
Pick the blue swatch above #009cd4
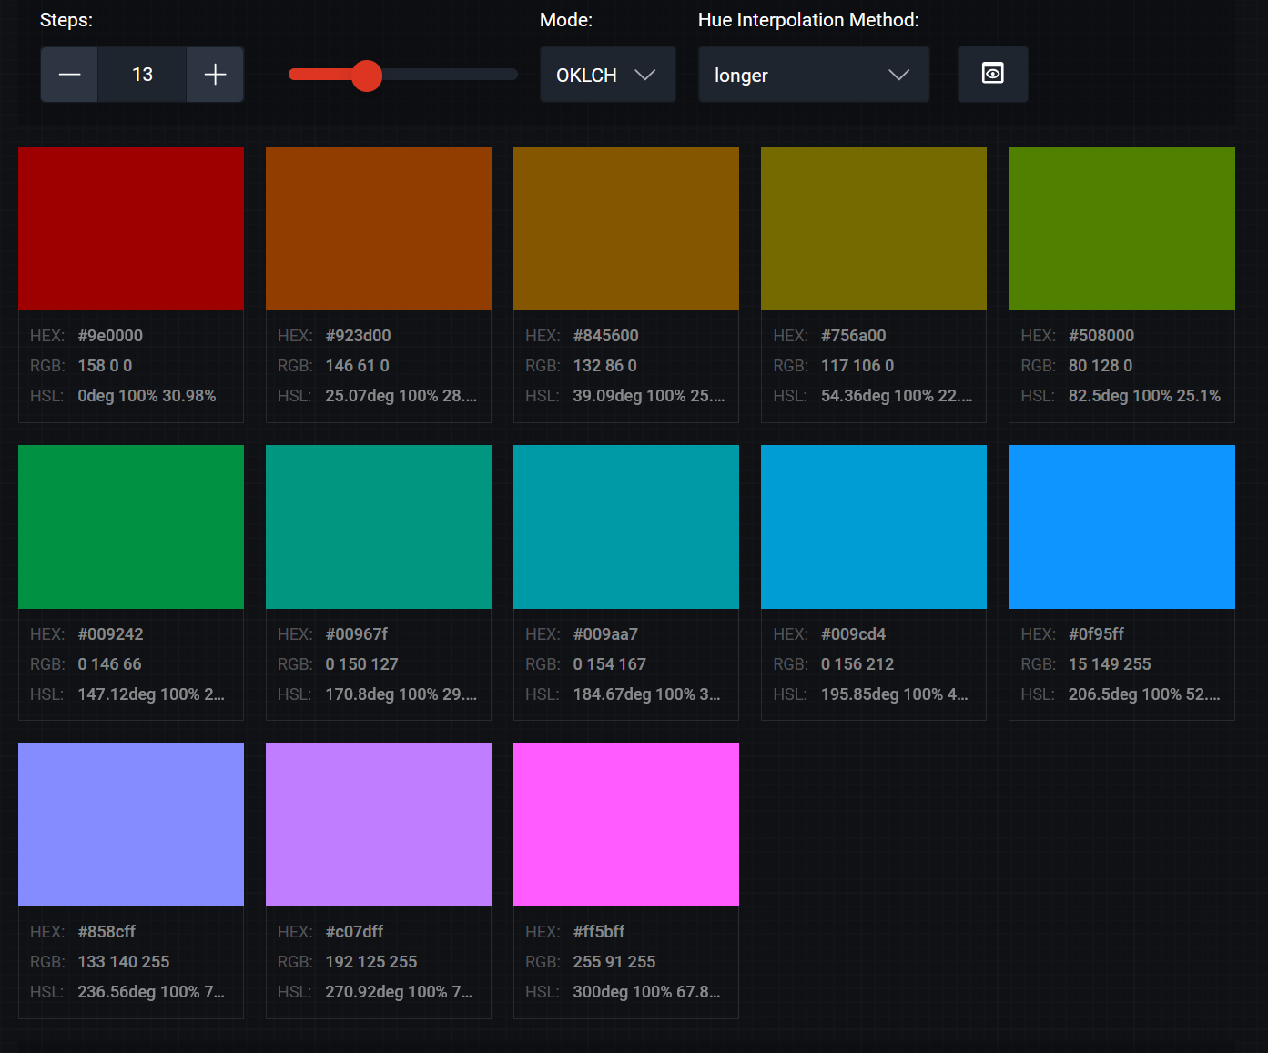(874, 527)
